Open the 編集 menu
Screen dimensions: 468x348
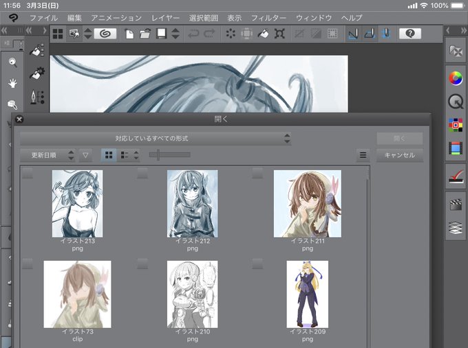[74, 18]
